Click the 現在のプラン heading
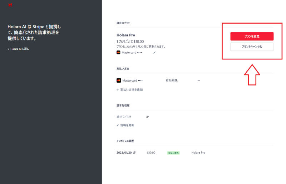The image size is (286, 184). point(123,23)
